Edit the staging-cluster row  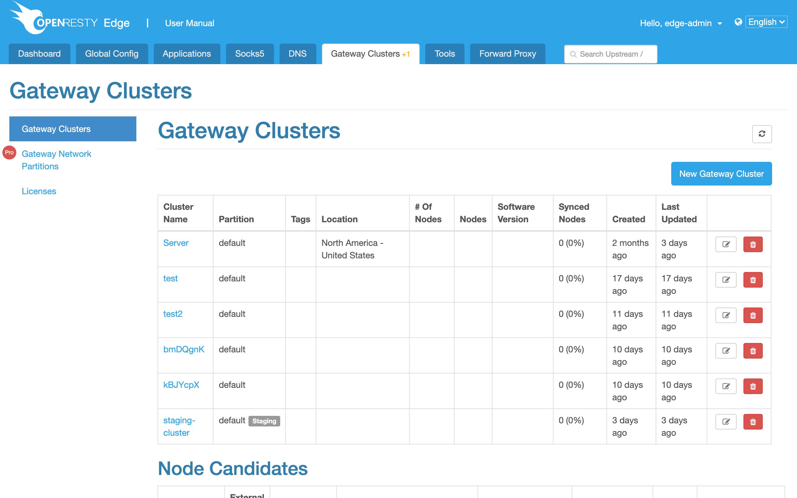[726, 421]
